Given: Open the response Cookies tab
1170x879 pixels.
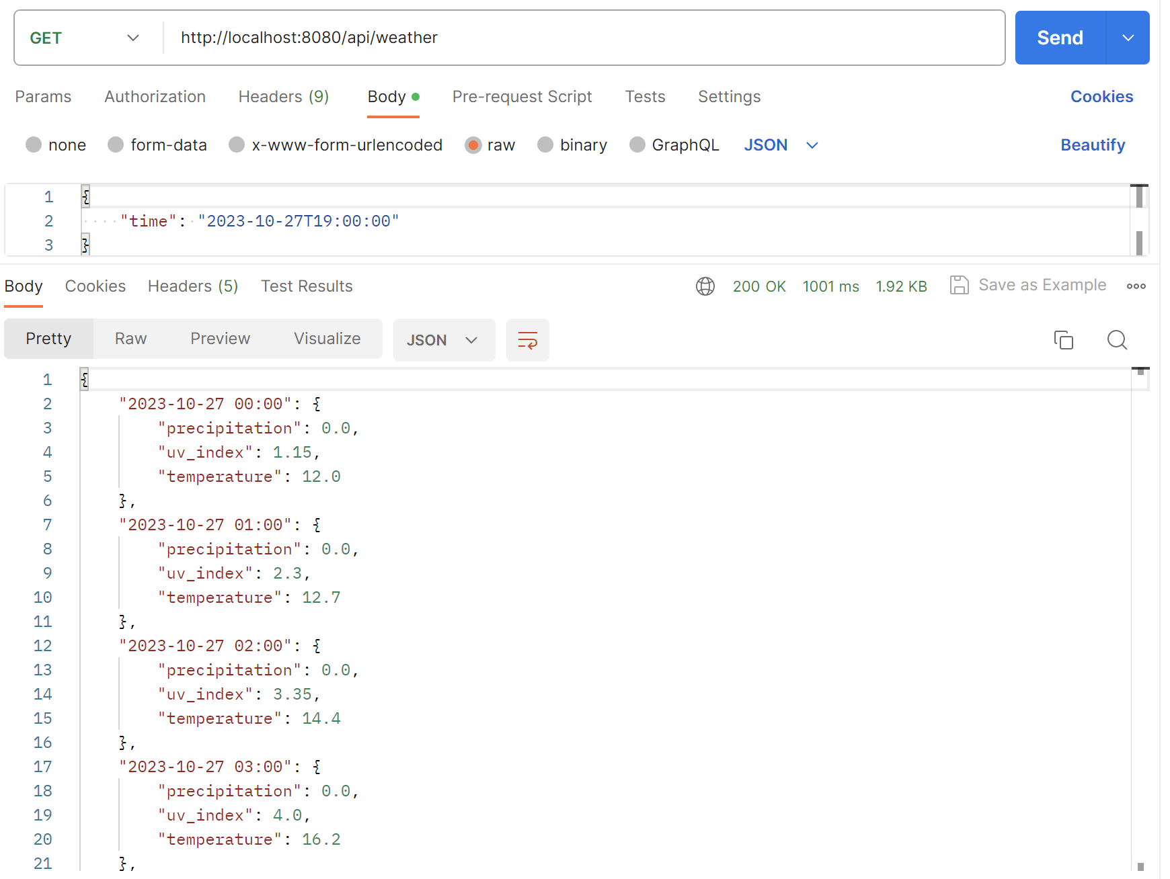Looking at the screenshot, I should [95, 286].
